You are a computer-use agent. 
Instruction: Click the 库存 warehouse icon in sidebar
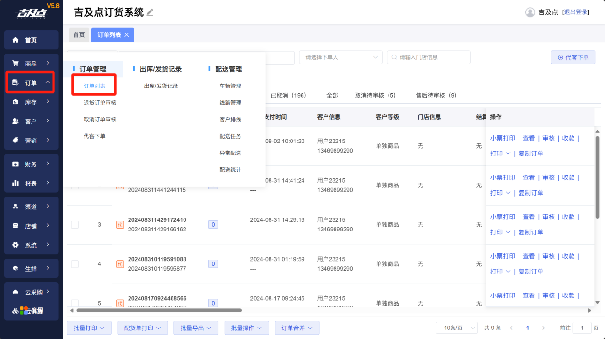[16, 102]
